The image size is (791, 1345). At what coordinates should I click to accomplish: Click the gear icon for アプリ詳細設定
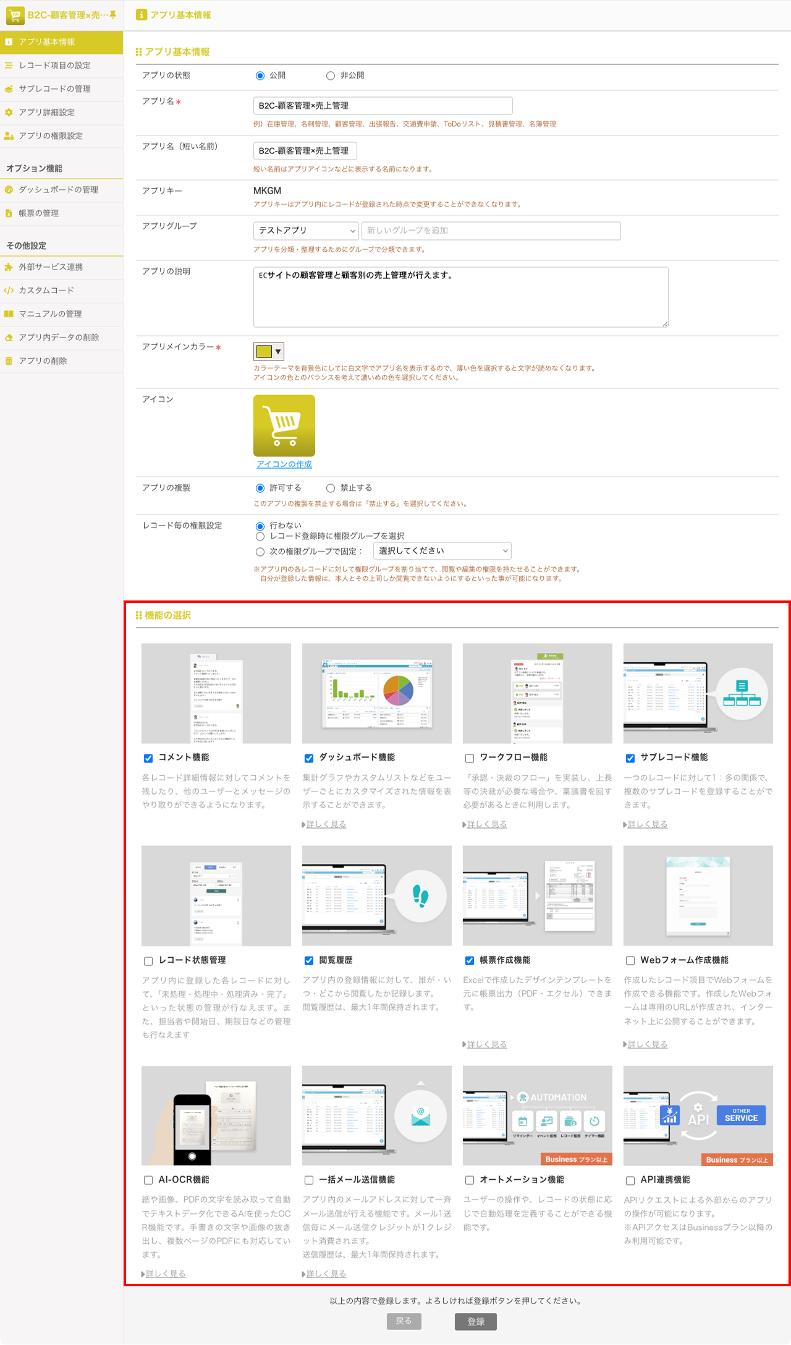point(9,113)
